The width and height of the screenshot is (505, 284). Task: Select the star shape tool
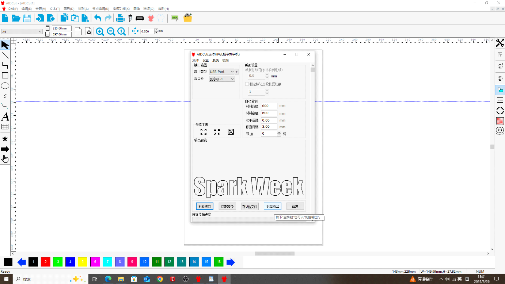click(5, 139)
